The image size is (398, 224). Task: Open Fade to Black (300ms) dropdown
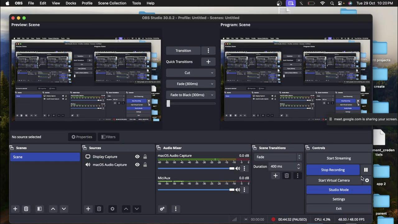pyautogui.click(x=191, y=95)
